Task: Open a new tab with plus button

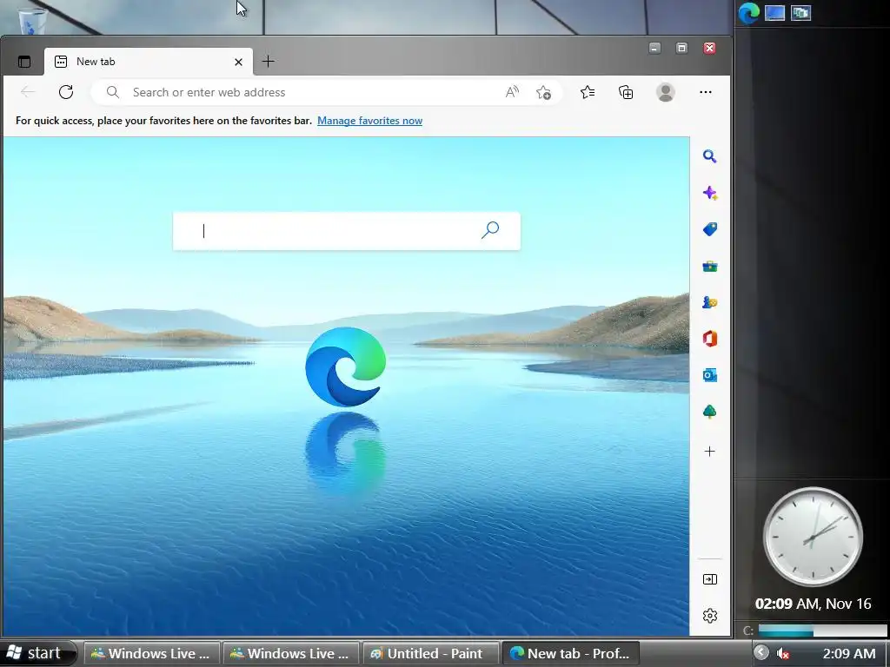Action: pos(268,62)
